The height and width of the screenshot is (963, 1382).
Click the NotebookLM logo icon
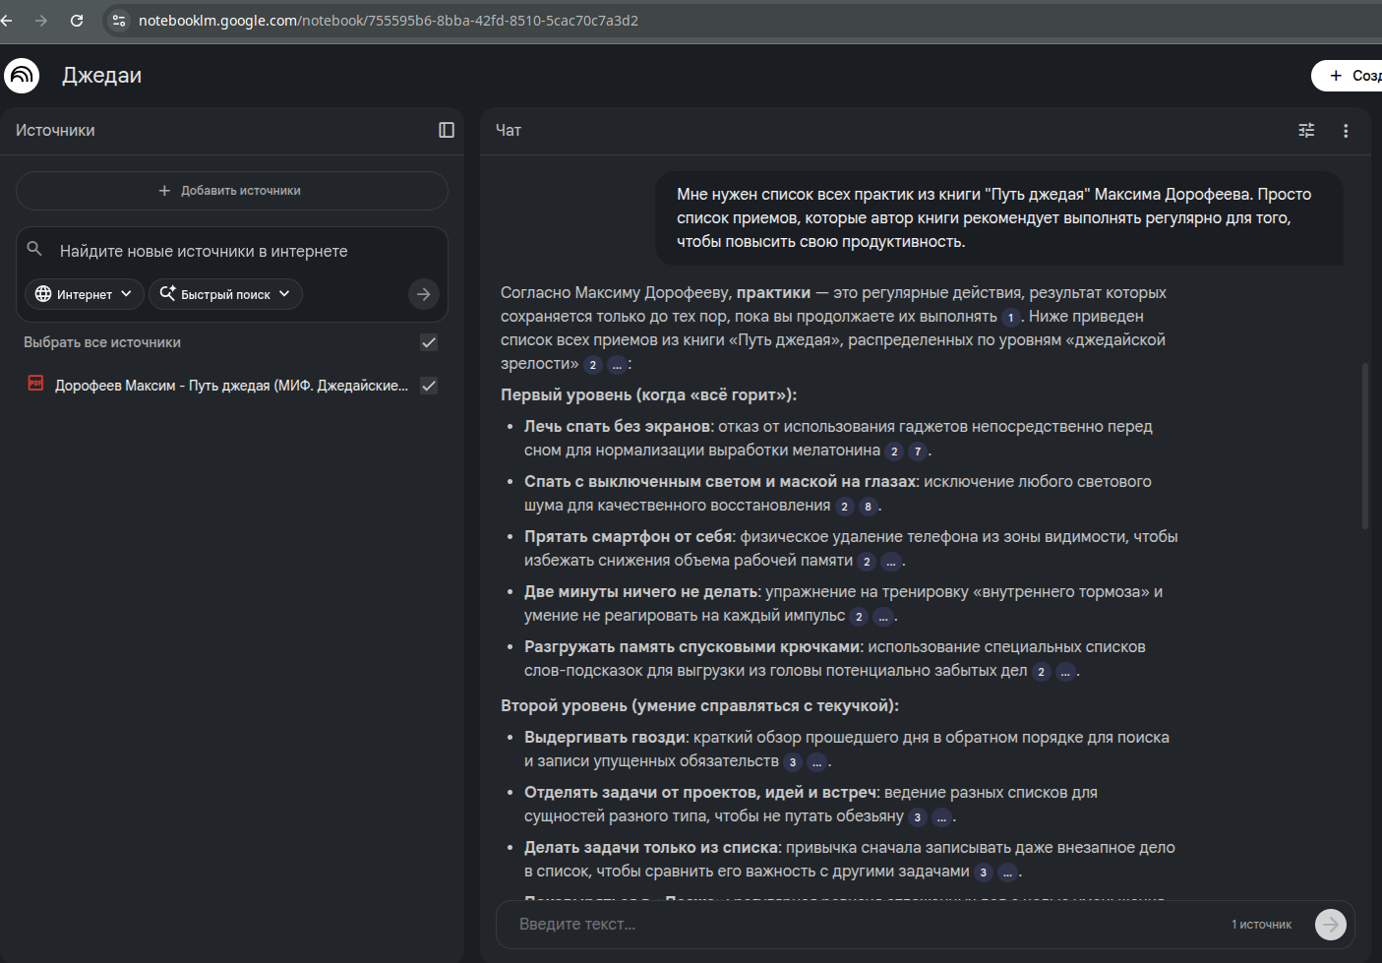tap(22, 76)
